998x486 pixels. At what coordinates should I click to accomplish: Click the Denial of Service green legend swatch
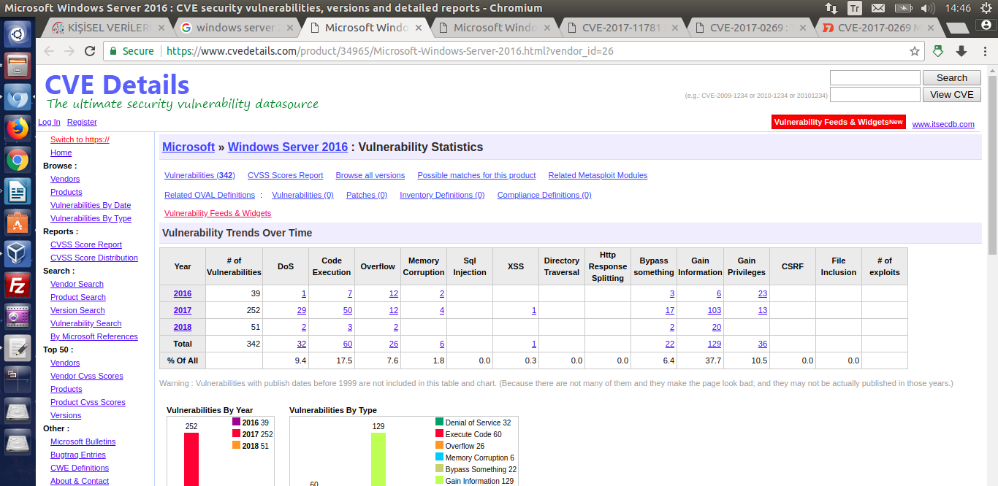pos(439,422)
